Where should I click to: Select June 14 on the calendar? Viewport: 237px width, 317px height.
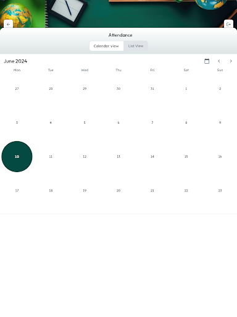[x=152, y=157]
